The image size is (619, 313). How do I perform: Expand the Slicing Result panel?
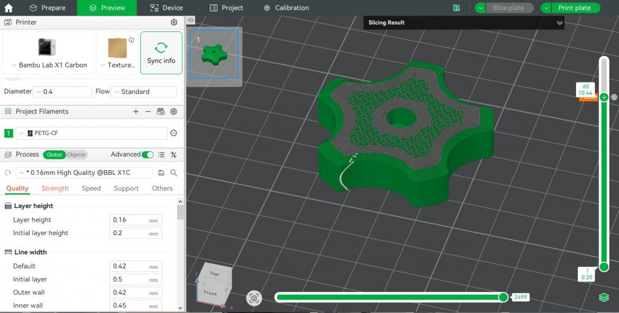pos(559,23)
